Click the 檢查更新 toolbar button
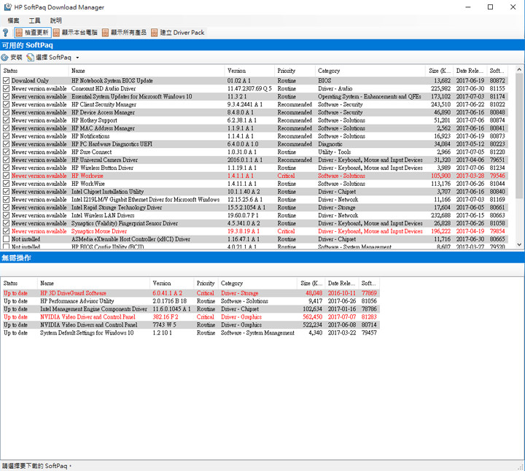 coord(32,33)
